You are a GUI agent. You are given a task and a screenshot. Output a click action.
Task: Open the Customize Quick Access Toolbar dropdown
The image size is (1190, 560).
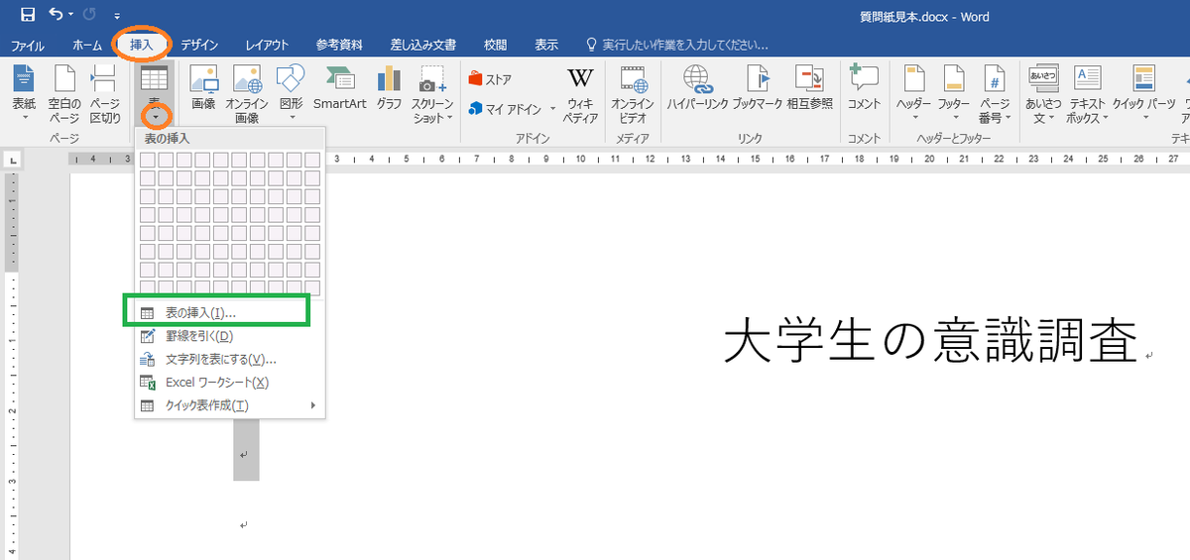point(117,16)
